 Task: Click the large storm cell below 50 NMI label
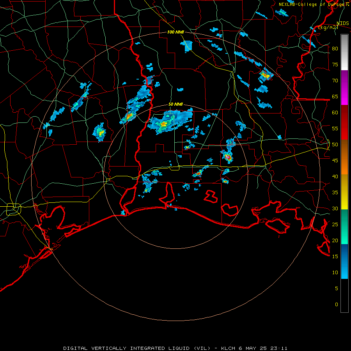(170, 121)
